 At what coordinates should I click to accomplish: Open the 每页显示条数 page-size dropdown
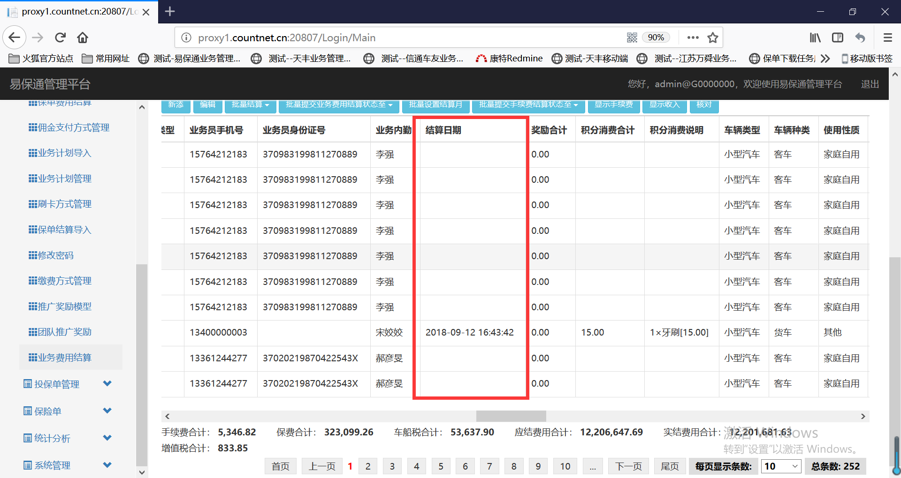pyautogui.click(x=780, y=466)
